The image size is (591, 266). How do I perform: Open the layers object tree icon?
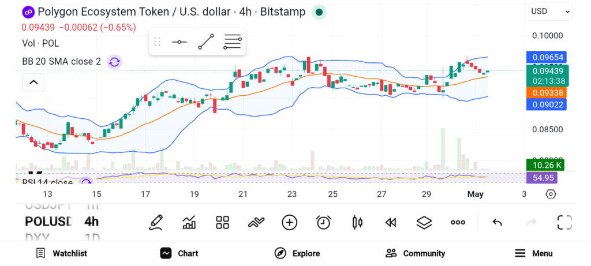pyautogui.click(x=424, y=222)
